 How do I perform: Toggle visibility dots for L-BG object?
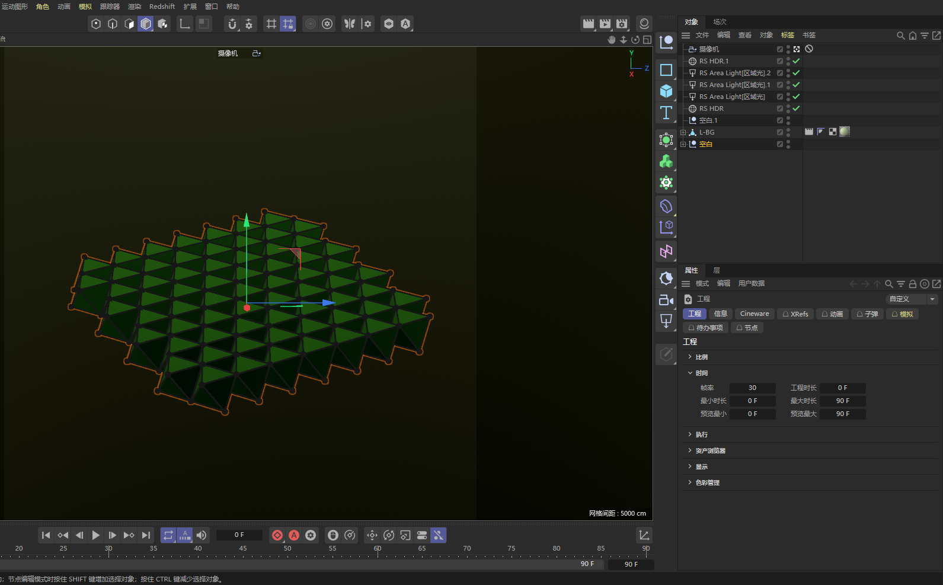click(788, 132)
